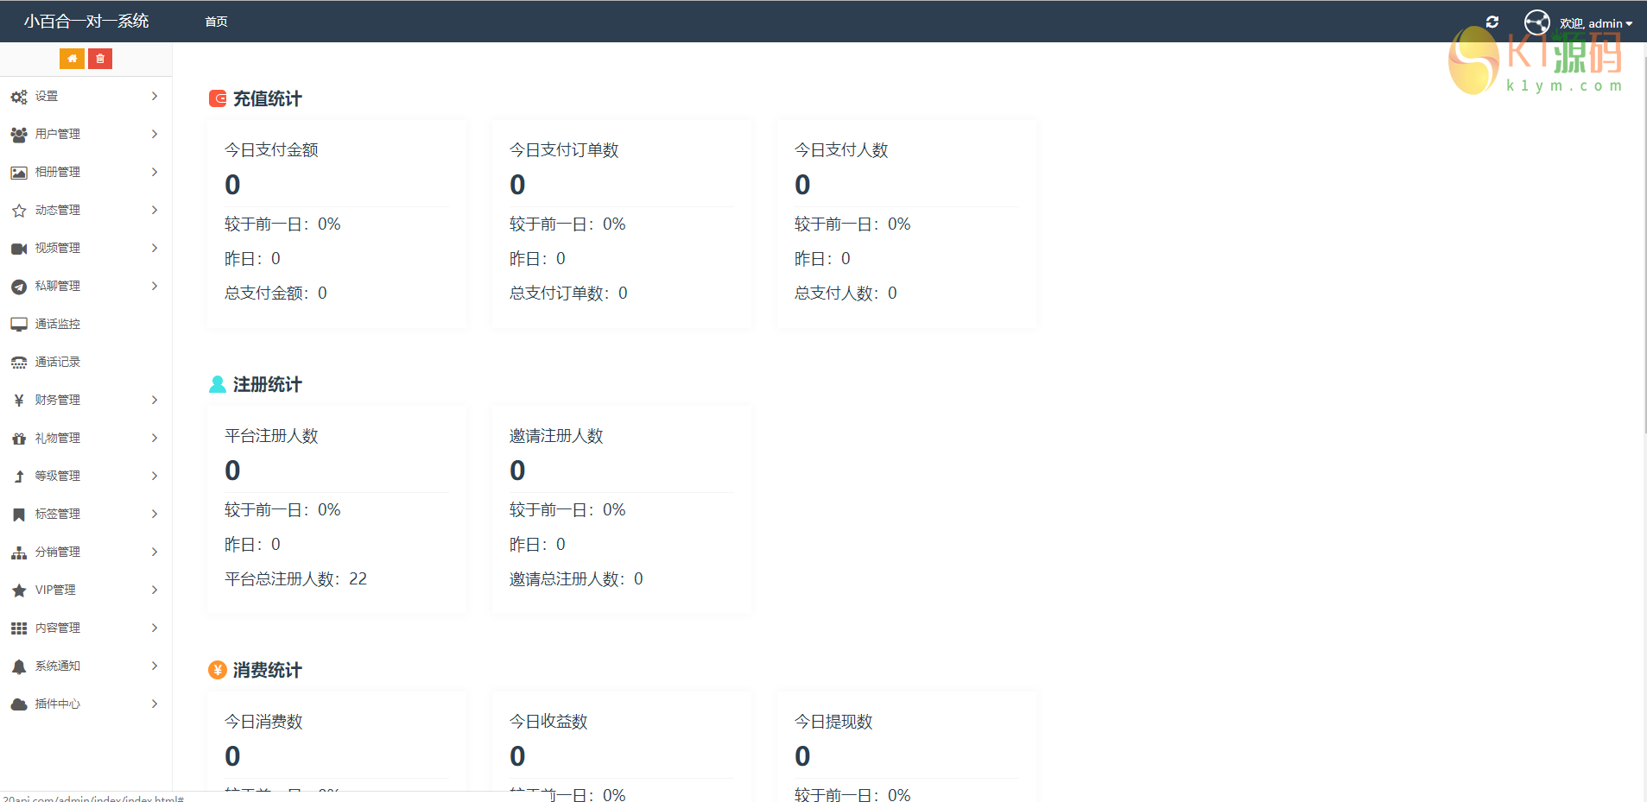Click the 今日支付金额 card title

(271, 149)
